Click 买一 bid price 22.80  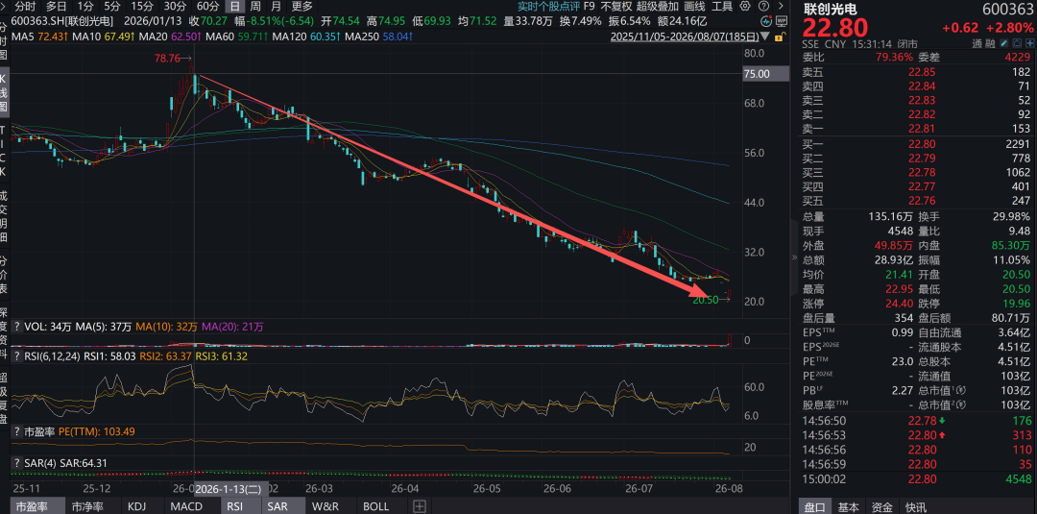click(920, 144)
